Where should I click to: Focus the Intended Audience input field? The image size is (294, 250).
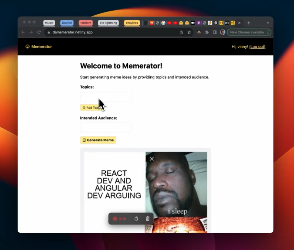(x=106, y=127)
